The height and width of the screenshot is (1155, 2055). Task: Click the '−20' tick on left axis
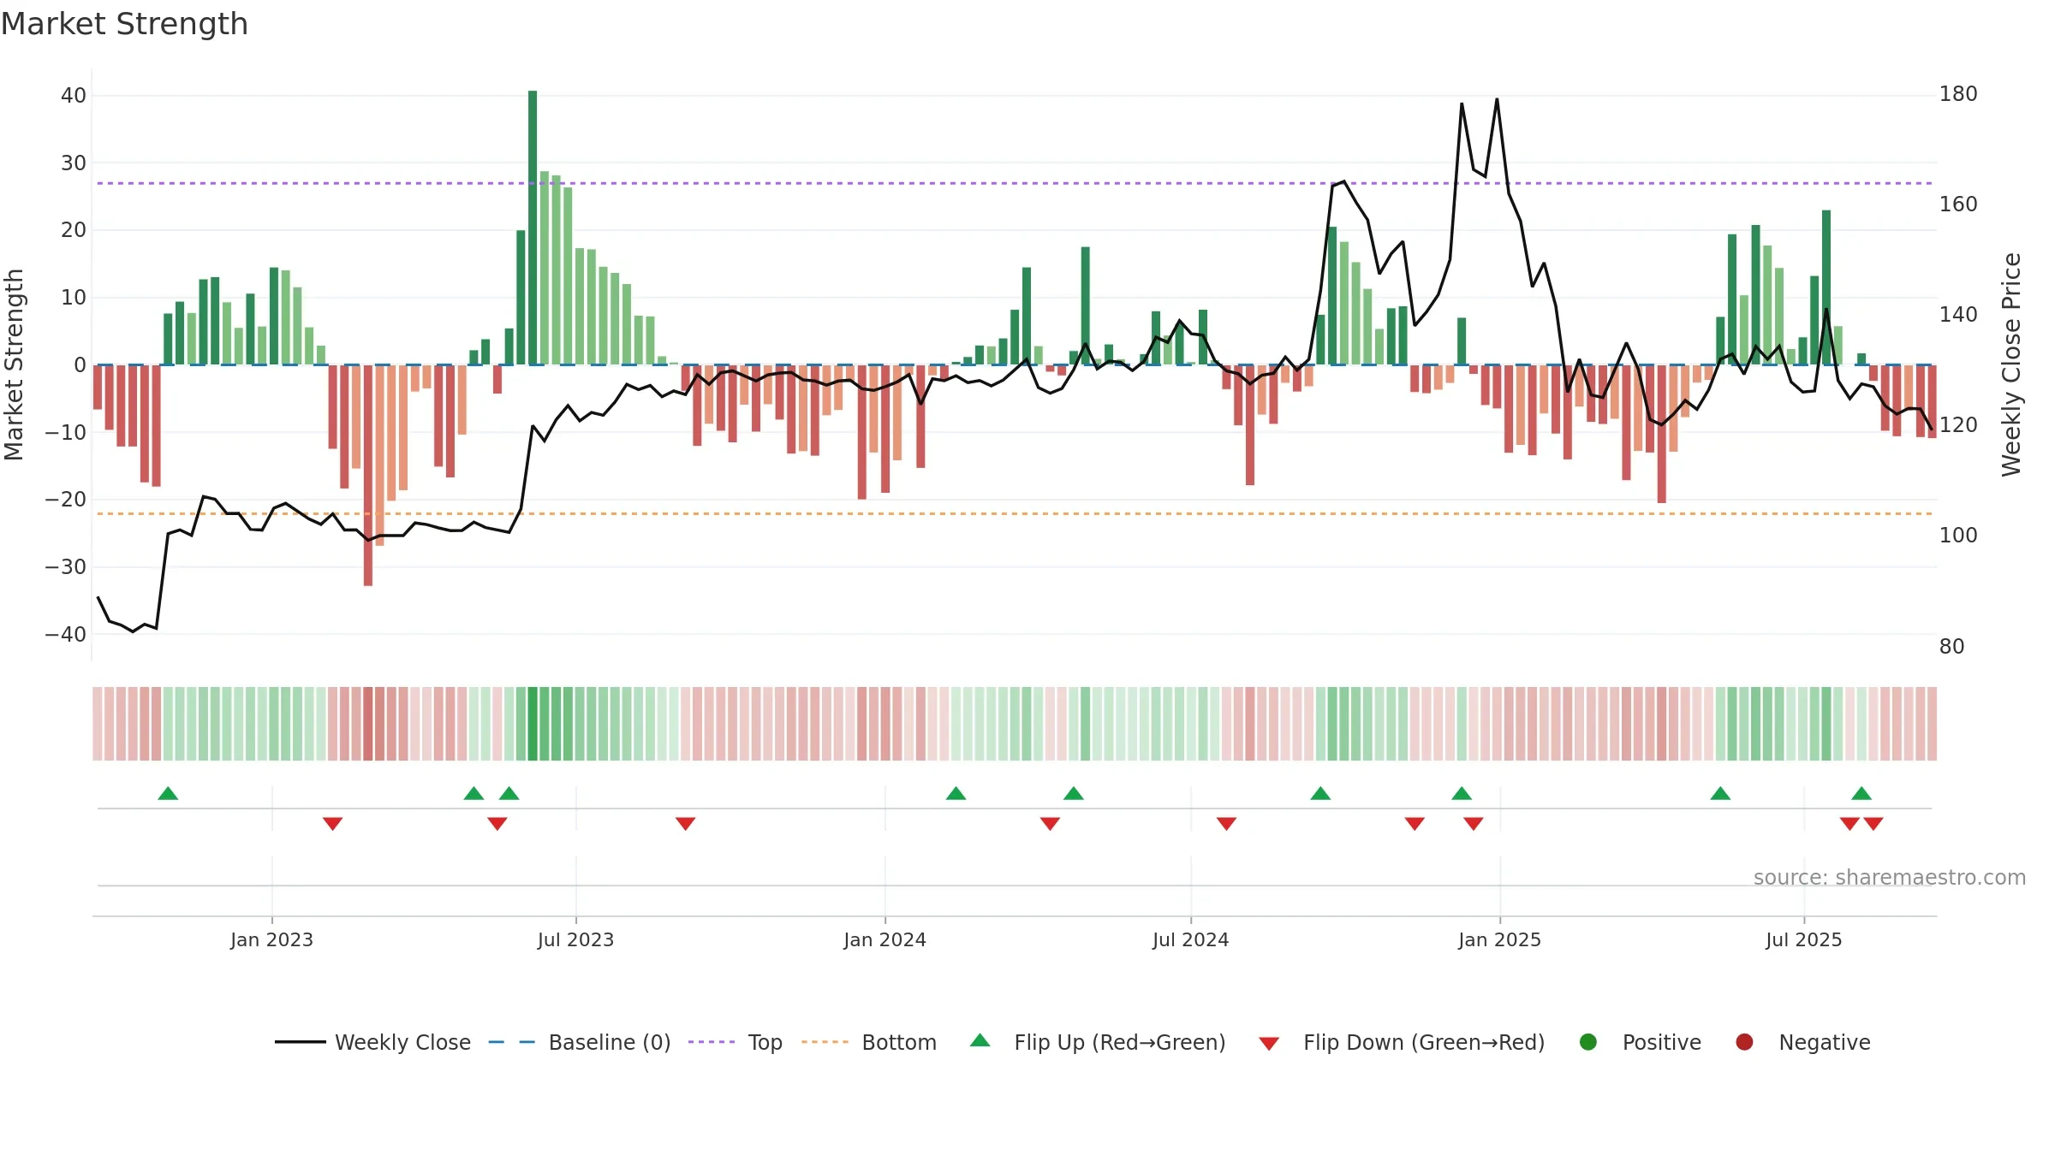[x=66, y=500]
